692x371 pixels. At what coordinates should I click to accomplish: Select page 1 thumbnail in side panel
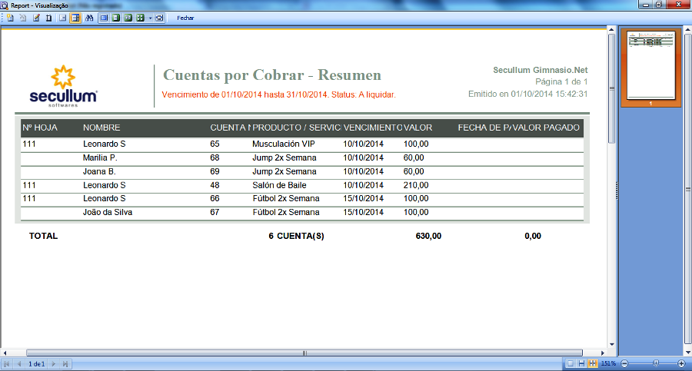pos(651,68)
